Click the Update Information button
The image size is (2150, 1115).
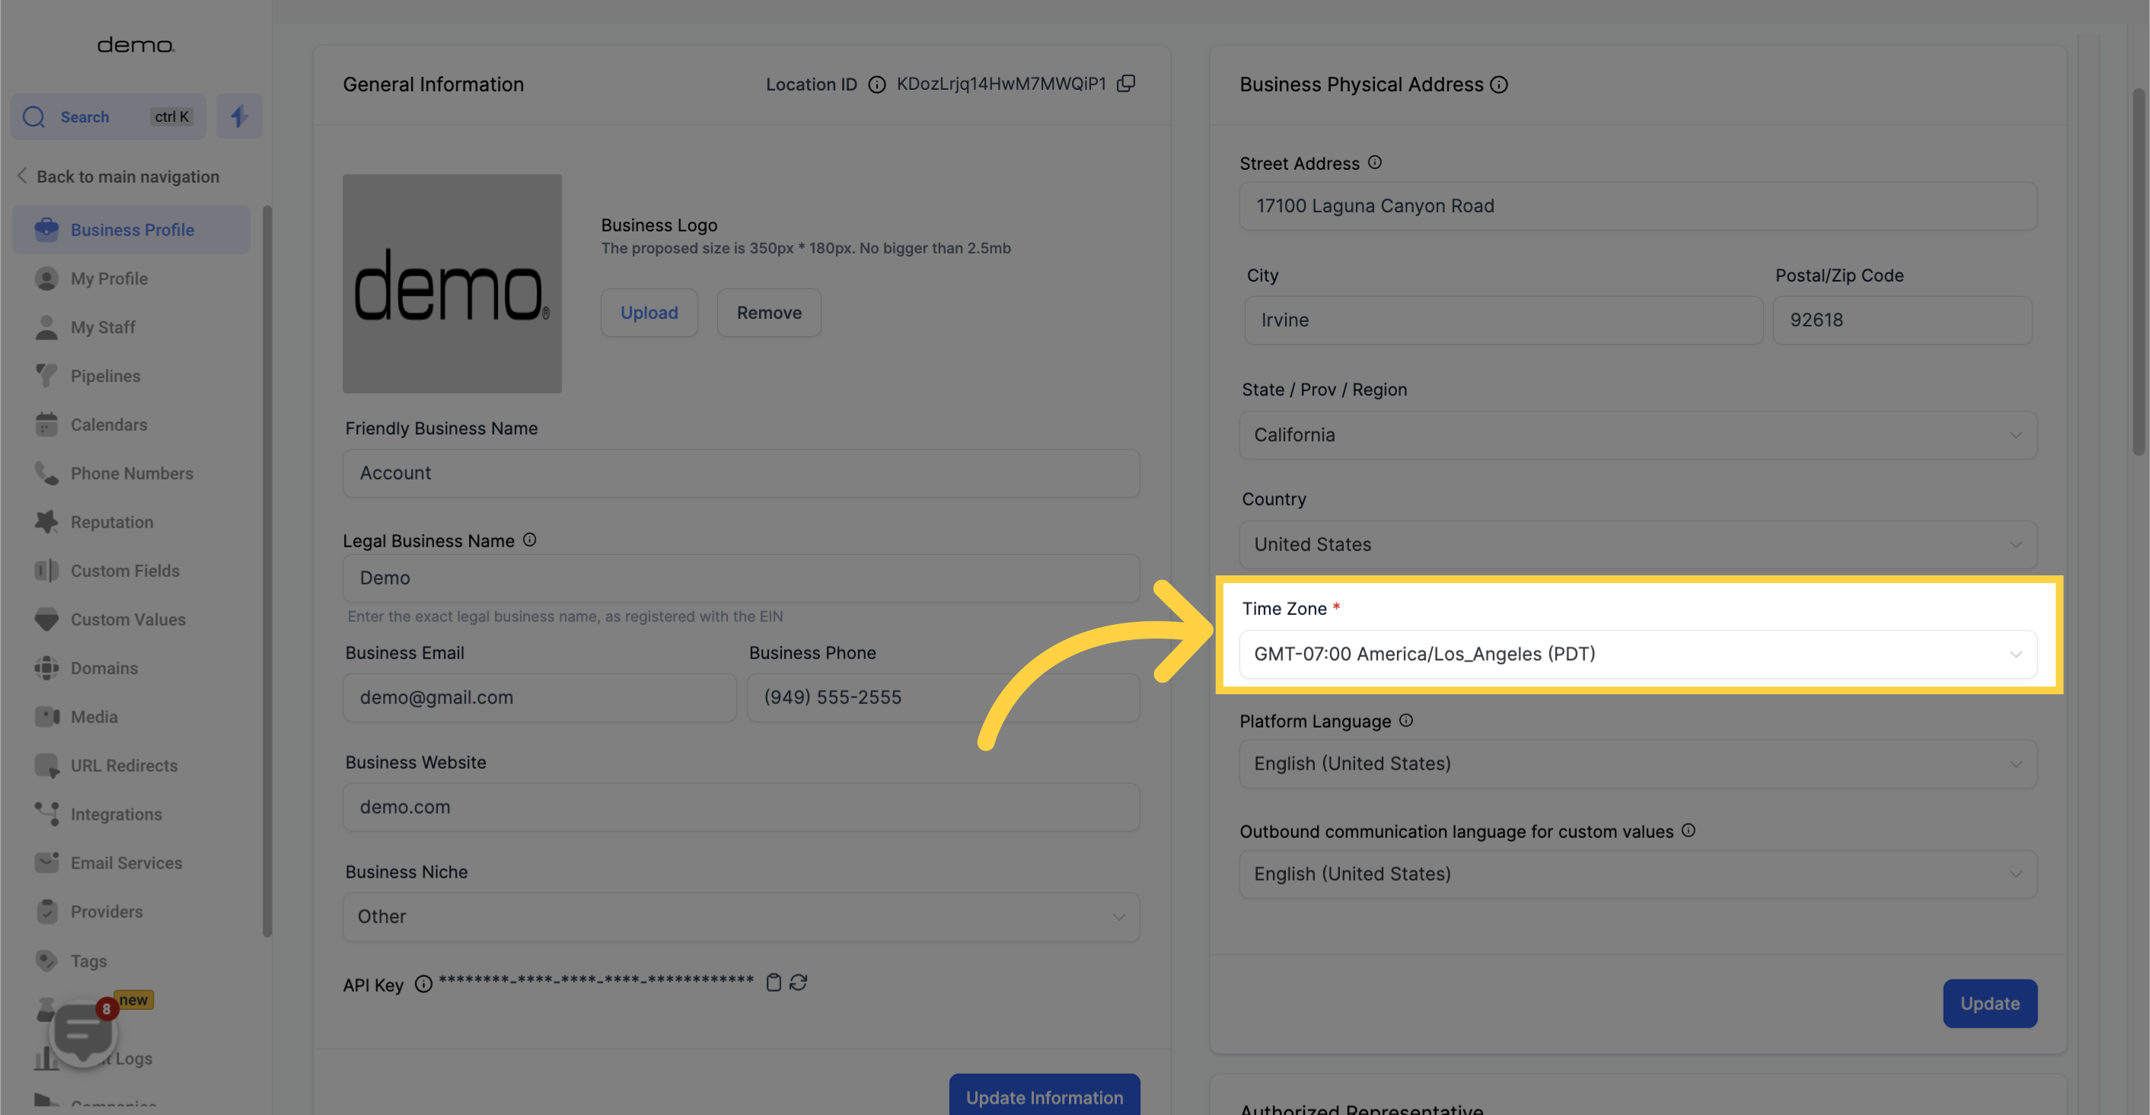point(1044,1095)
